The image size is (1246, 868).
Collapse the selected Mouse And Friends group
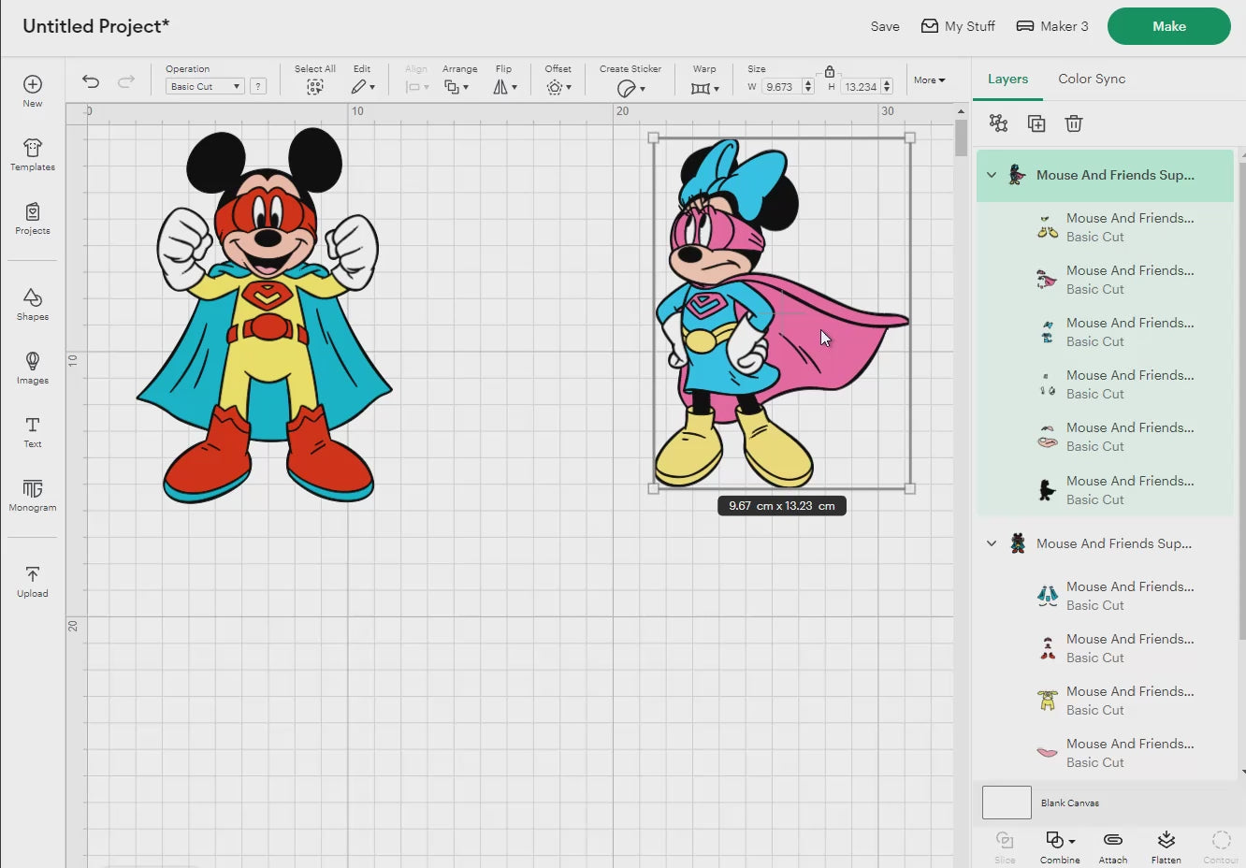click(x=992, y=175)
